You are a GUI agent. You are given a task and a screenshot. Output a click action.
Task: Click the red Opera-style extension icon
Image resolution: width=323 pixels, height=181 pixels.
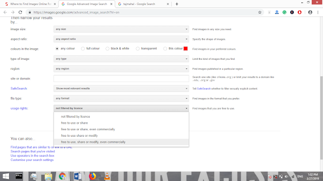[299, 12]
